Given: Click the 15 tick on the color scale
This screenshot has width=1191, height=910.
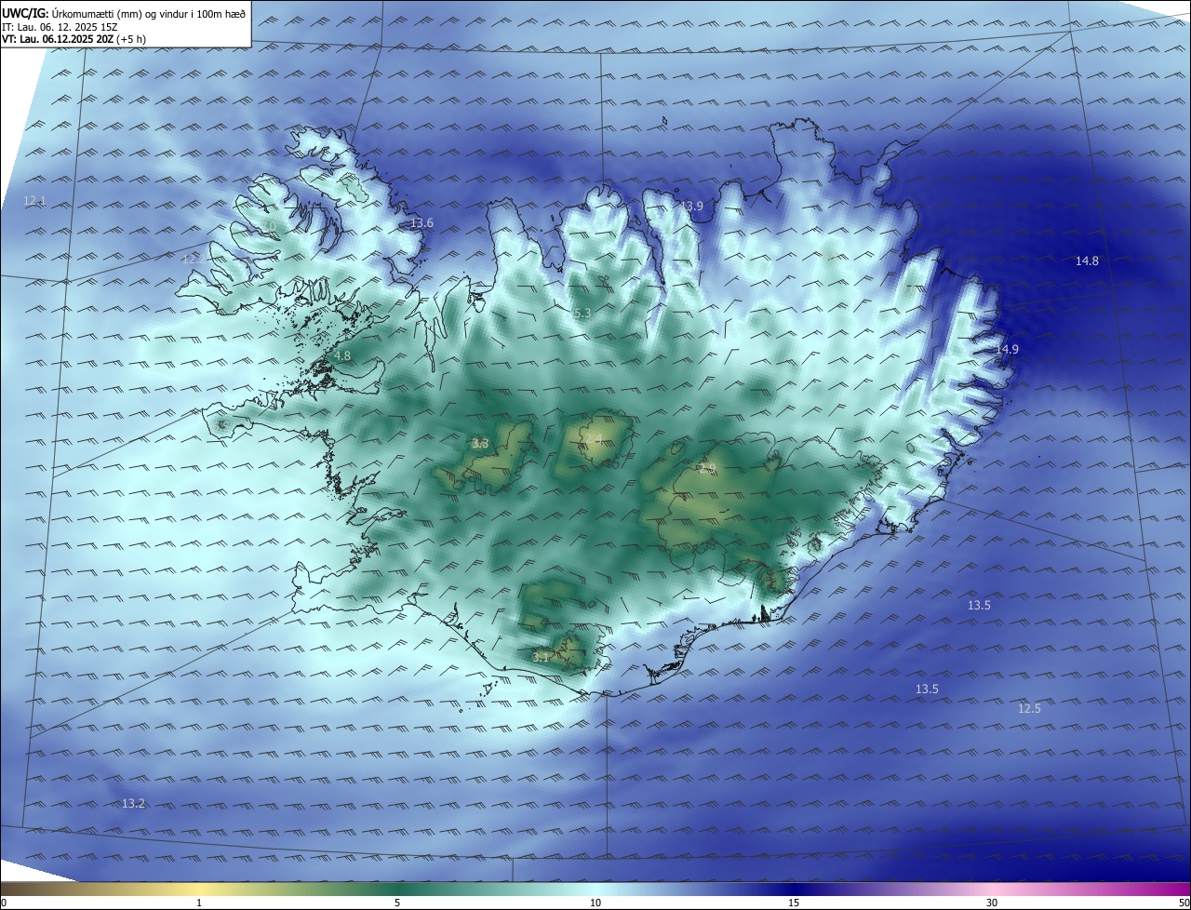Looking at the screenshot, I should [x=794, y=903].
